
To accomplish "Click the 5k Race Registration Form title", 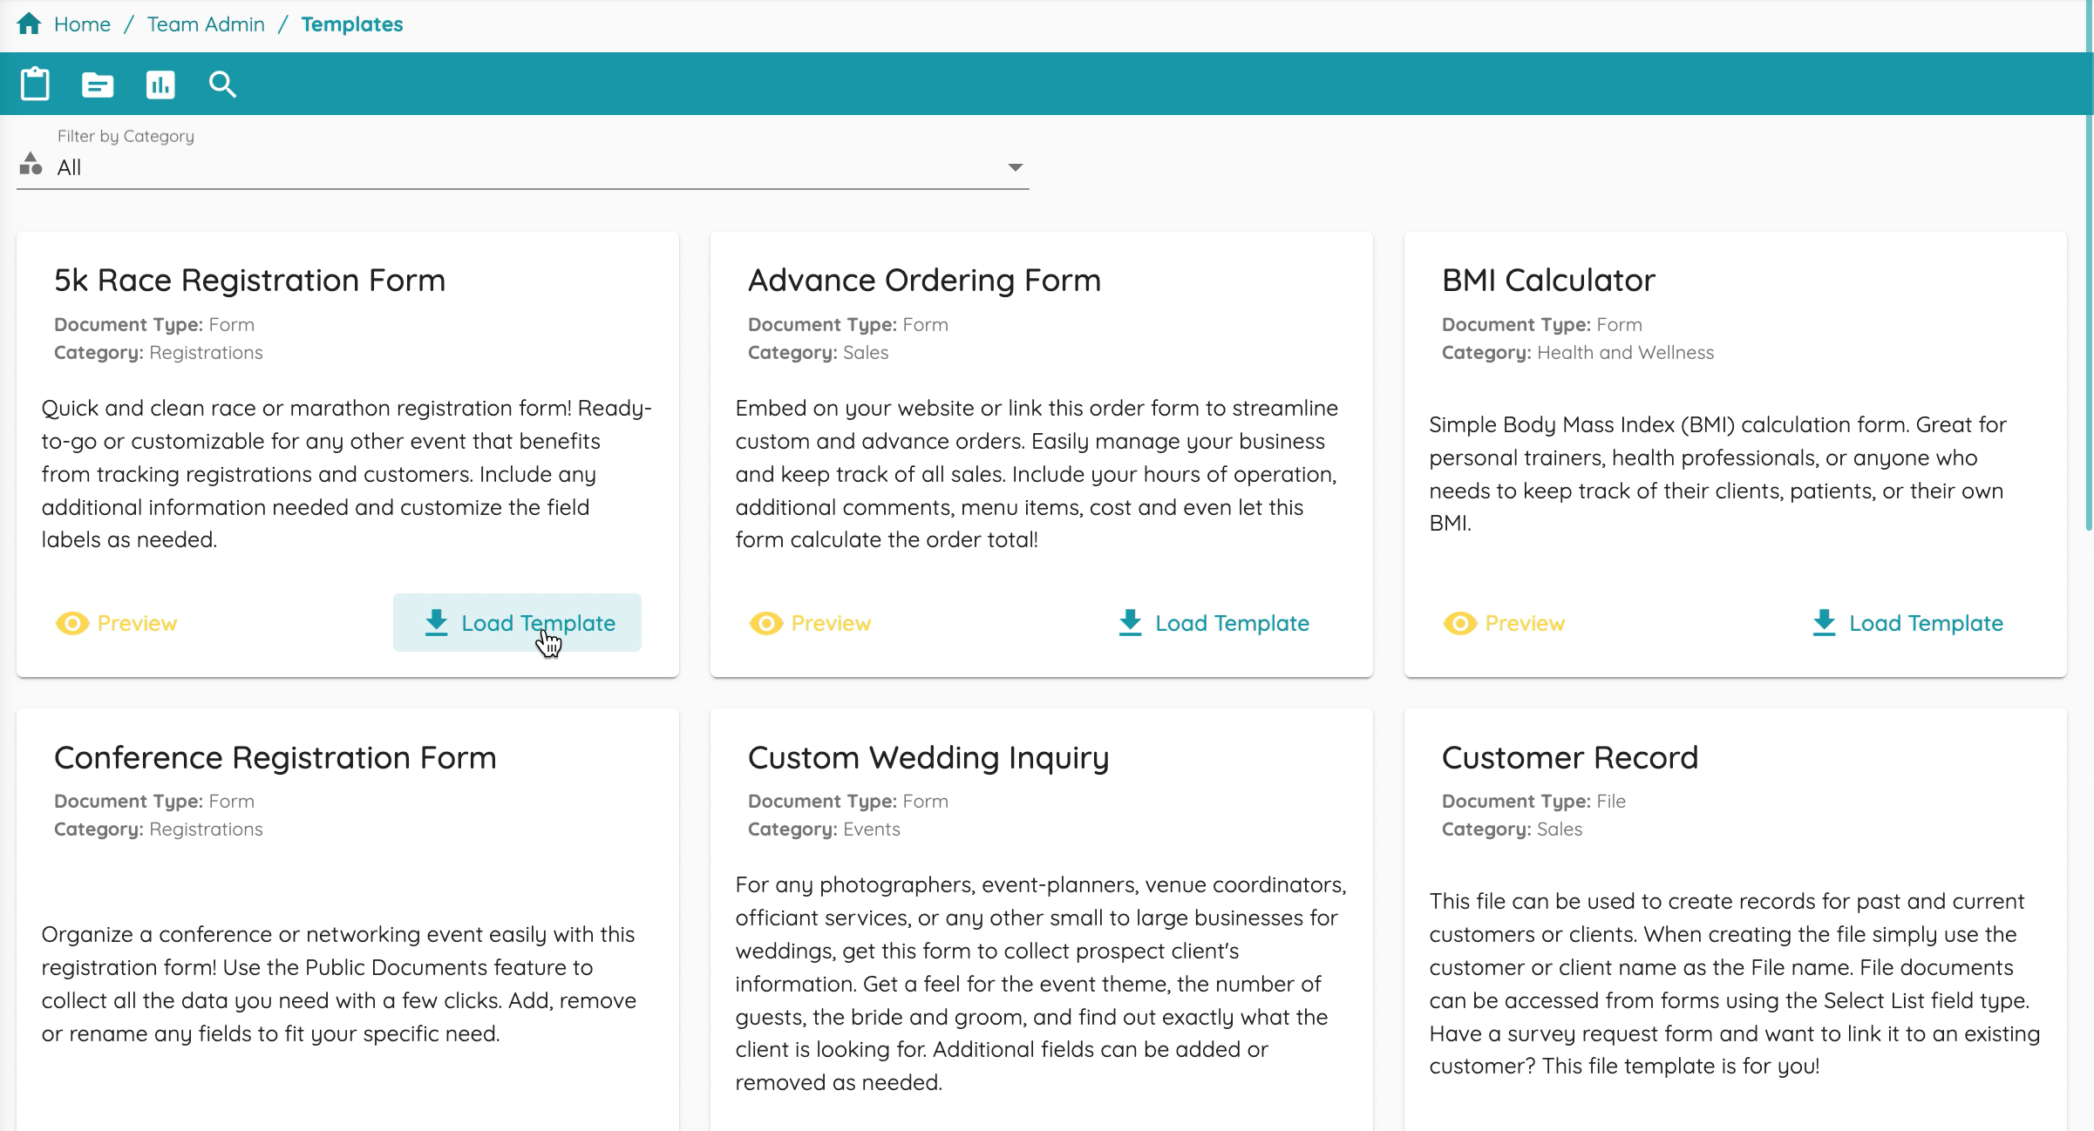I will pos(249,281).
